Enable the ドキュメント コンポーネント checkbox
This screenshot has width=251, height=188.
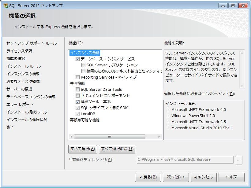coord(78,96)
